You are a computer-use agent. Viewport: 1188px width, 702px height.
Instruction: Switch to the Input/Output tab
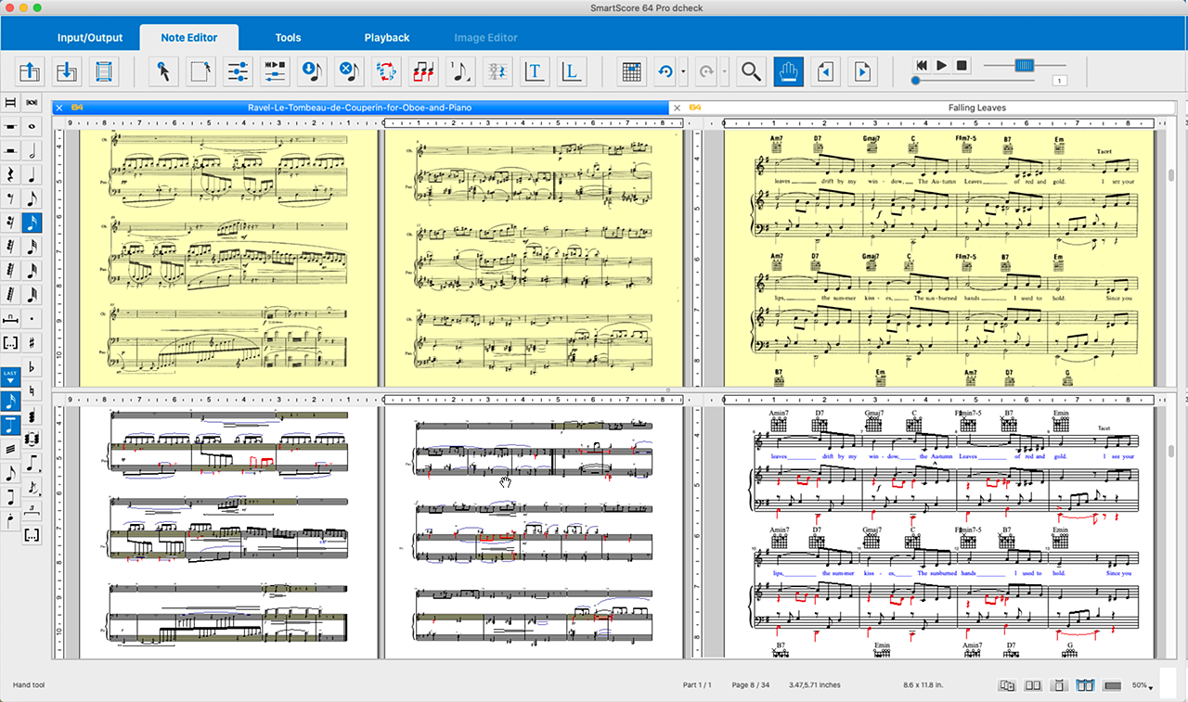tap(90, 37)
